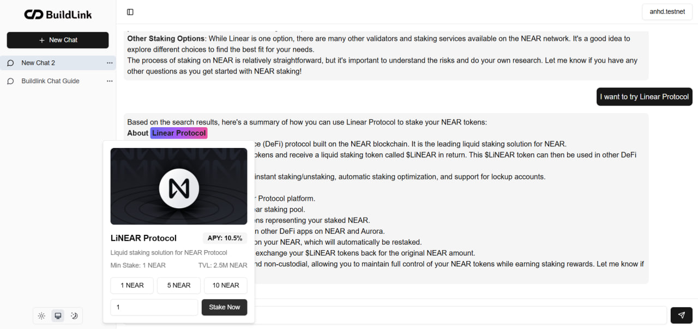The image size is (698, 329).
Task: Click the BuildLink logo
Action: pyautogui.click(x=58, y=15)
